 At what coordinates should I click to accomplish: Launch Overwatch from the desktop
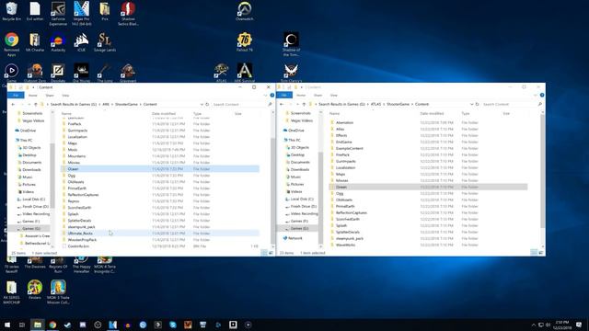[245, 11]
